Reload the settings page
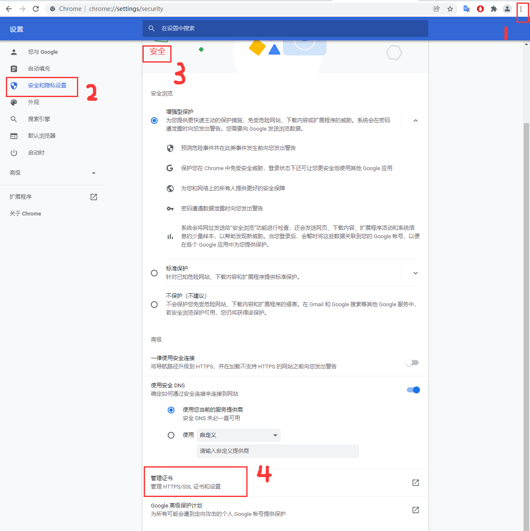This screenshot has width=530, height=531. pyautogui.click(x=36, y=9)
